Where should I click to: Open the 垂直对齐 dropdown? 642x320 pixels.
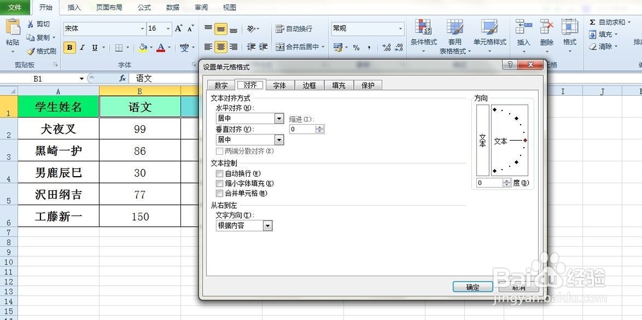[x=279, y=140]
